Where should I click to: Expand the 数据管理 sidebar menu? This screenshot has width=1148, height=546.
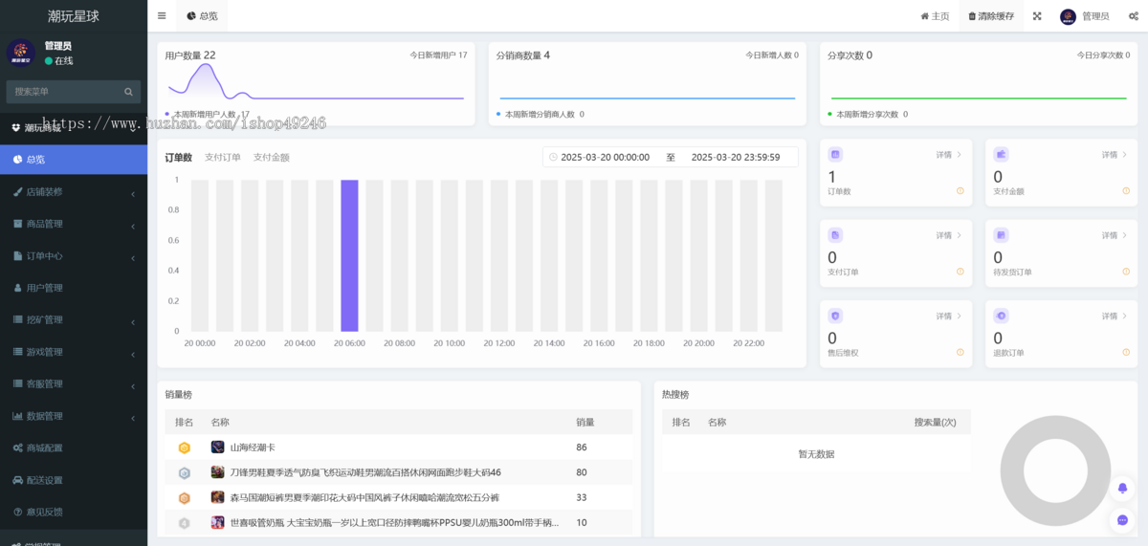click(x=74, y=416)
